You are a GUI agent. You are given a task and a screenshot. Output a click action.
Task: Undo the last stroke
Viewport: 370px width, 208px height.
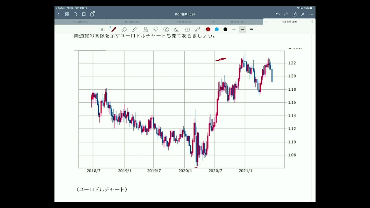click(277, 14)
